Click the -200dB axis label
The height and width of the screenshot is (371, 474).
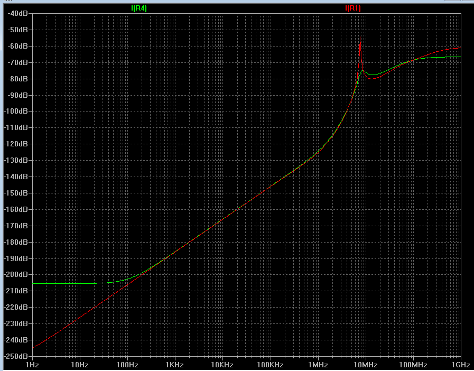(15, 274)
